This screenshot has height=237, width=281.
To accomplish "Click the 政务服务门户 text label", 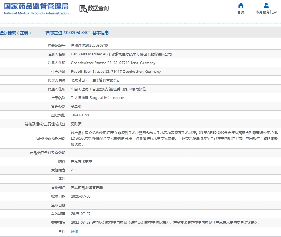I will coord(266,12).
